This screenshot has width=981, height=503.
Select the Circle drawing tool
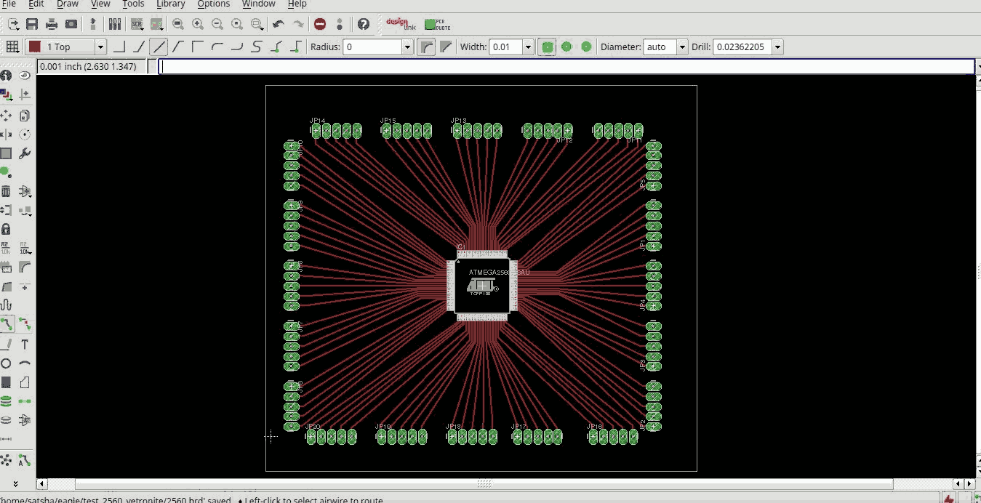pos(6,363)
